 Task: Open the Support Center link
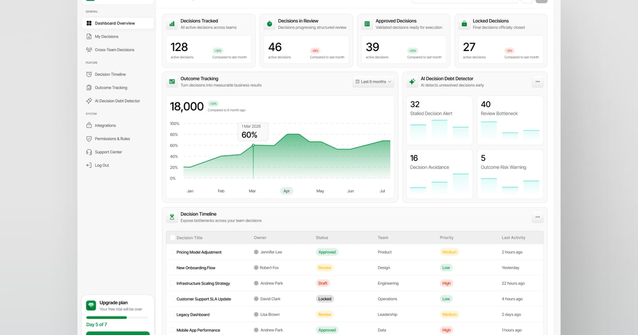[x=108, y=152]
